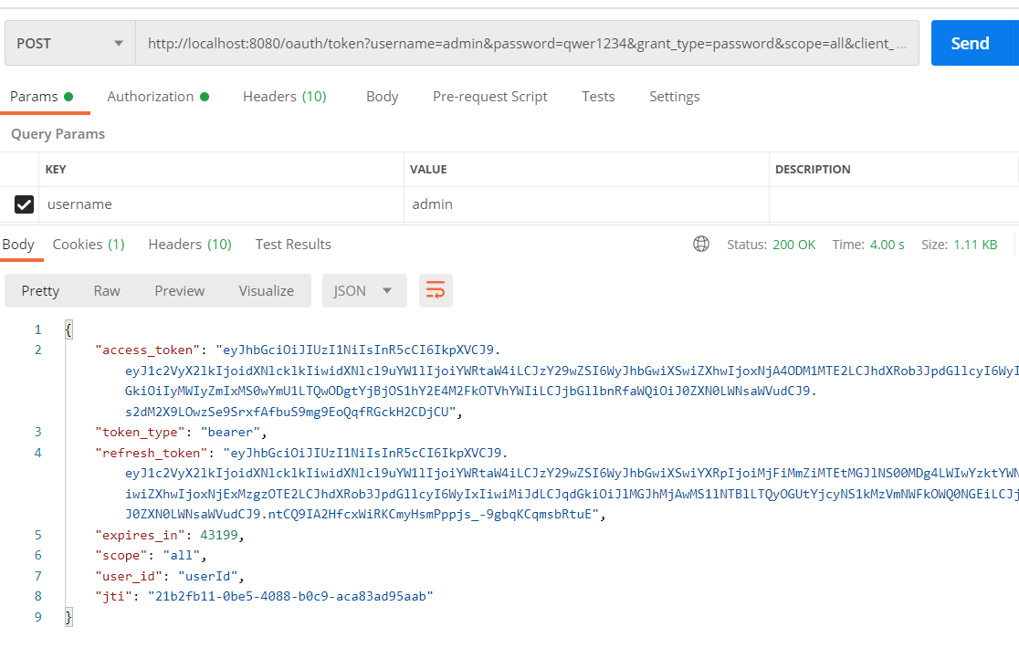The height and width of the screenshot is (648, 1019).
Task: Open the Settings tab
Action: tap(675, 97)
